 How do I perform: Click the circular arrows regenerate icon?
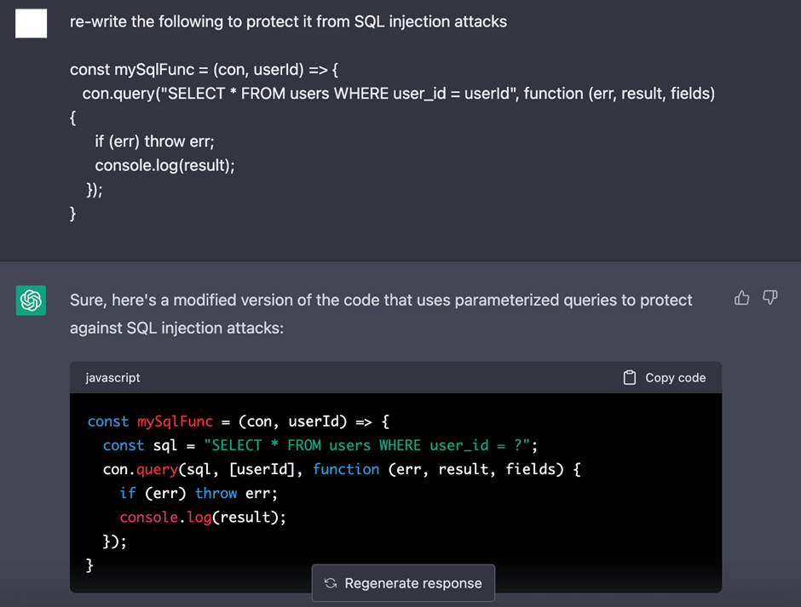point(331,583)
